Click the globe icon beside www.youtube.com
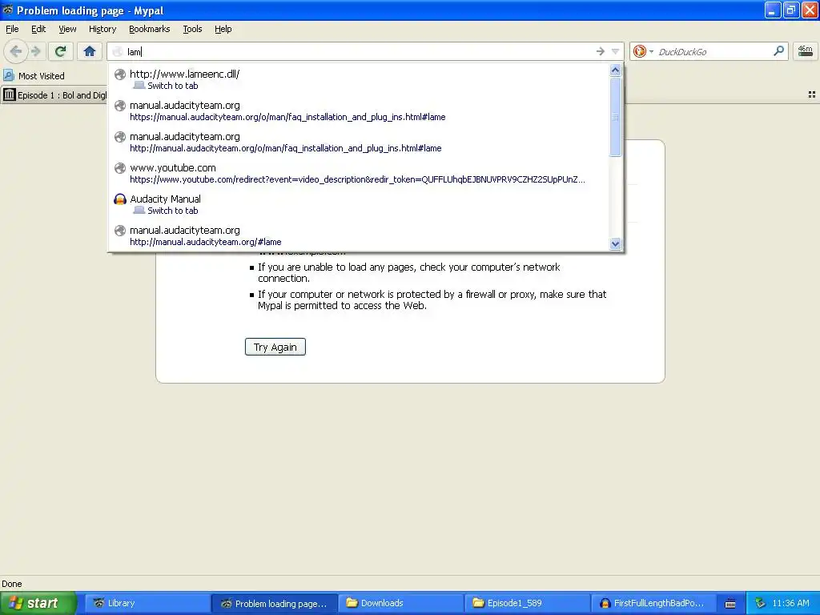The height and width of the screenshot is (615, 820). (120, 168)
